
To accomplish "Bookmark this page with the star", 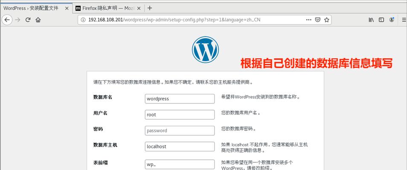I will (x=326, y=20).
